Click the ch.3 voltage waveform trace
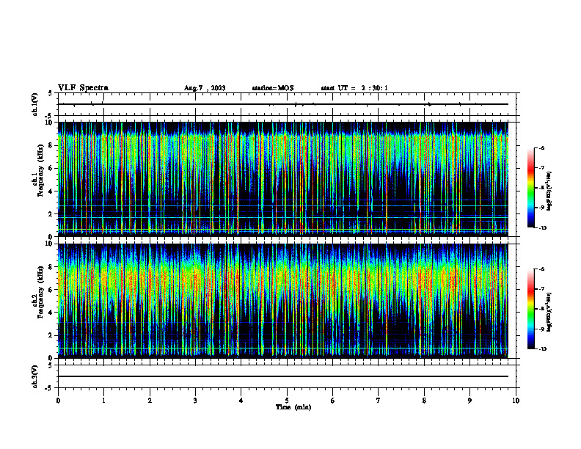 click(283, 376)
